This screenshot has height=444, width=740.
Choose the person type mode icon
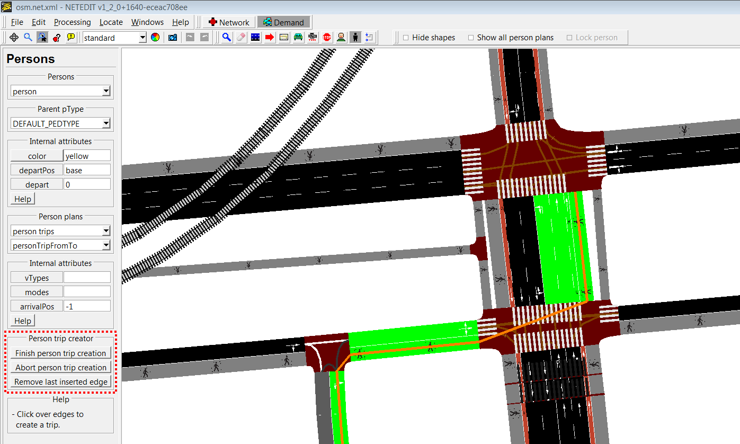pyautogui.click(x=341, y=38)
